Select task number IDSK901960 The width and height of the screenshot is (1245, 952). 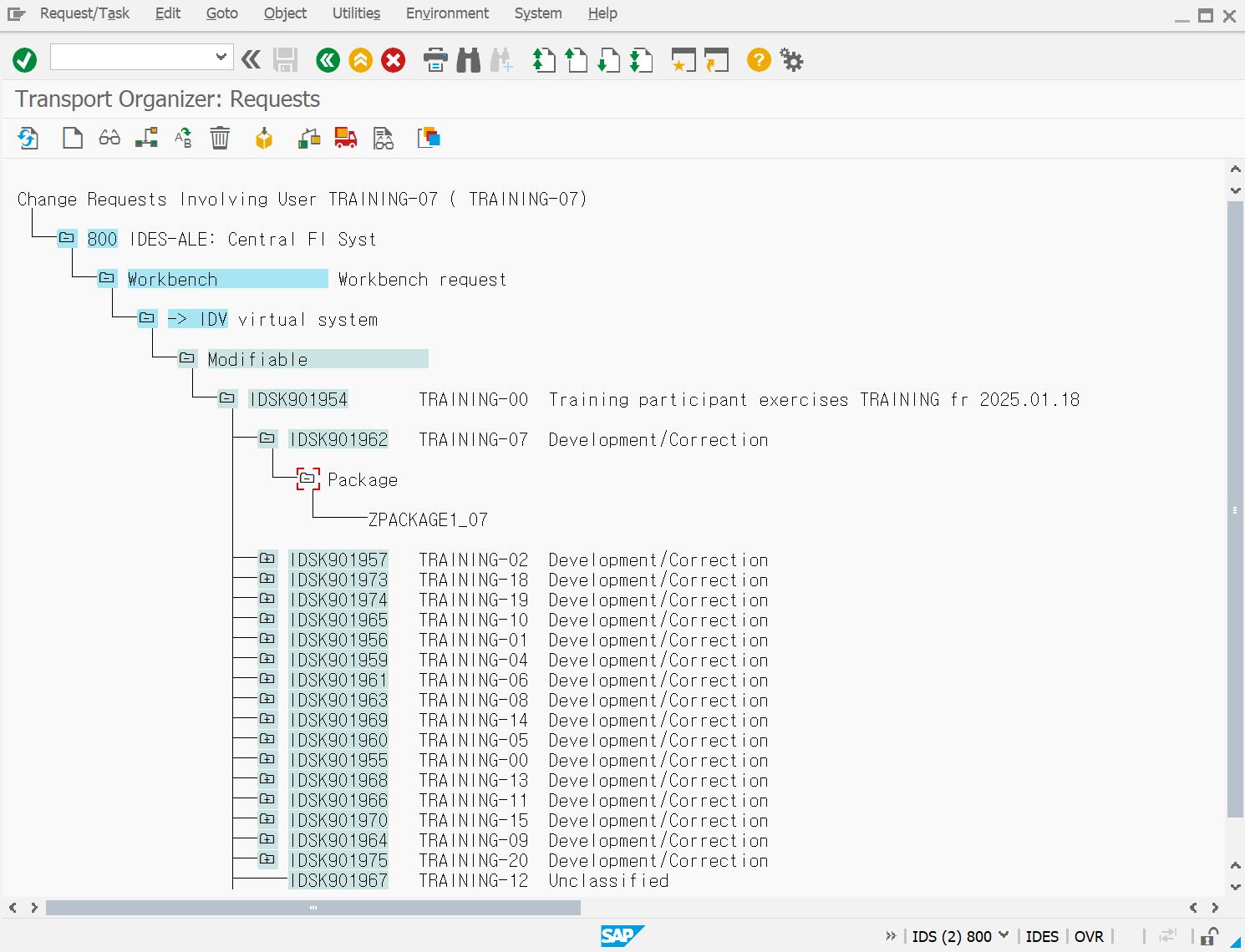pos(338,740)
